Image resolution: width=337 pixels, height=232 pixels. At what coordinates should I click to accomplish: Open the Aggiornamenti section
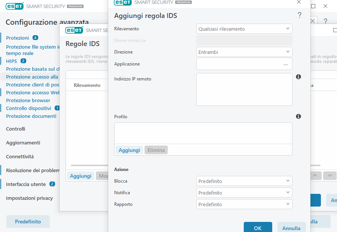(x=23, y=143)
